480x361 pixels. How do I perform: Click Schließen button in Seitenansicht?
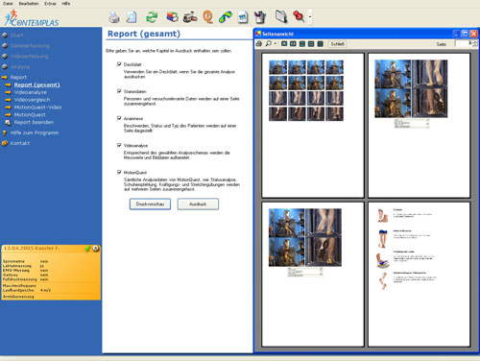tap(337, 44)
